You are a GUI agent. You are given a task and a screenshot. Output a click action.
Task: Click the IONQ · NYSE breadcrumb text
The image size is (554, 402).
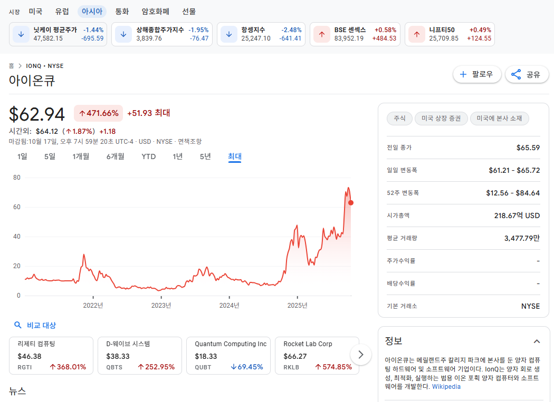pos(45,66)
